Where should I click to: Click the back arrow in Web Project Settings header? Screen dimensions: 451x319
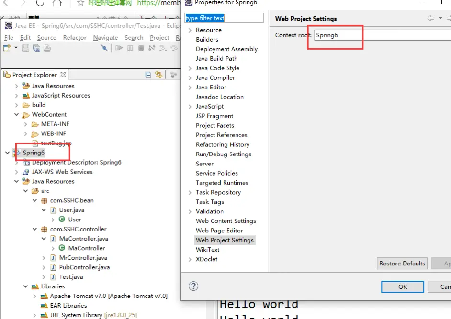click(x=430, y=18)
